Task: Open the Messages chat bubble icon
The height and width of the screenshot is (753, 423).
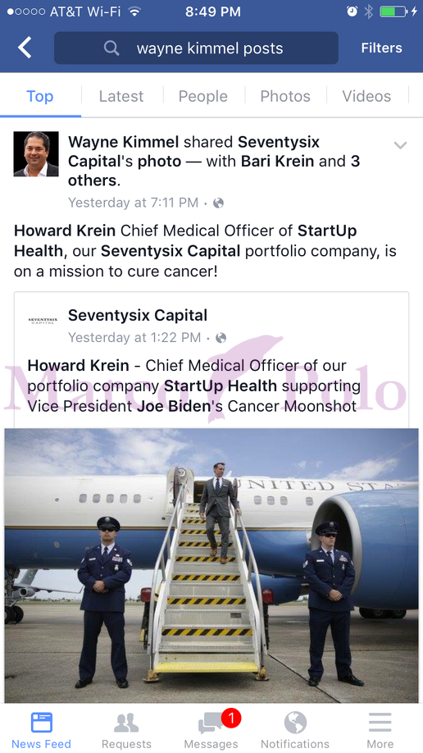Action: 211,723
